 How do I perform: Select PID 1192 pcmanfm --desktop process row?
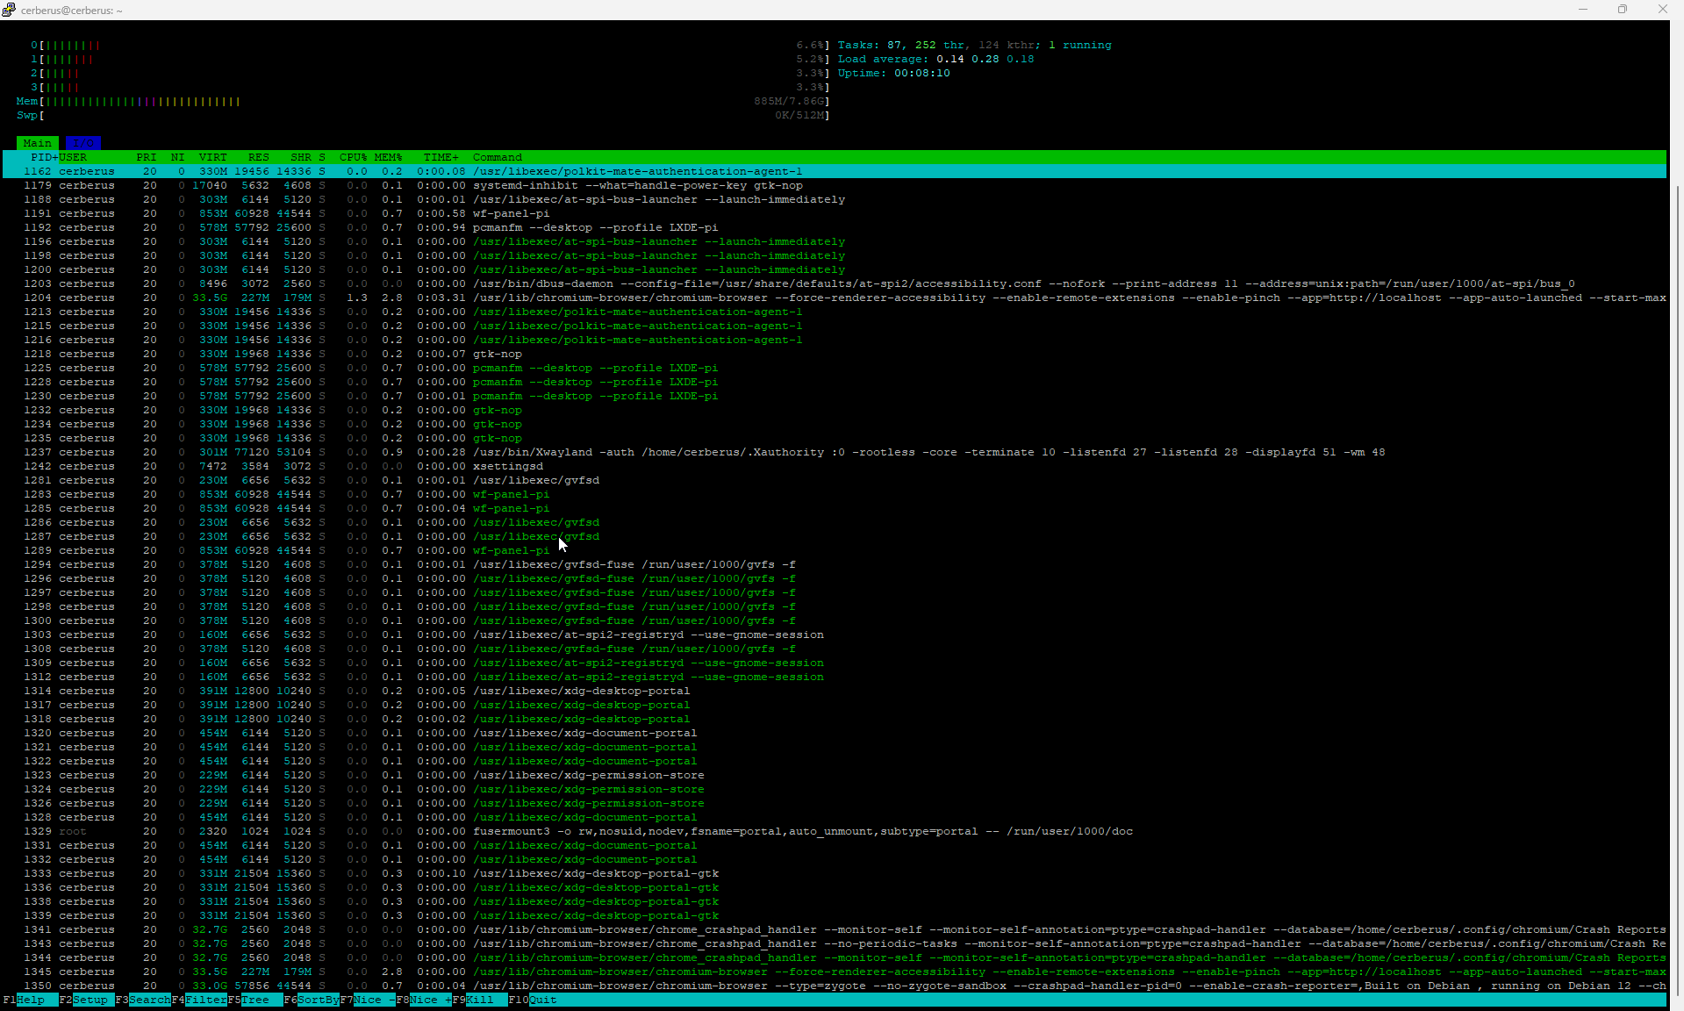point(834,227)
